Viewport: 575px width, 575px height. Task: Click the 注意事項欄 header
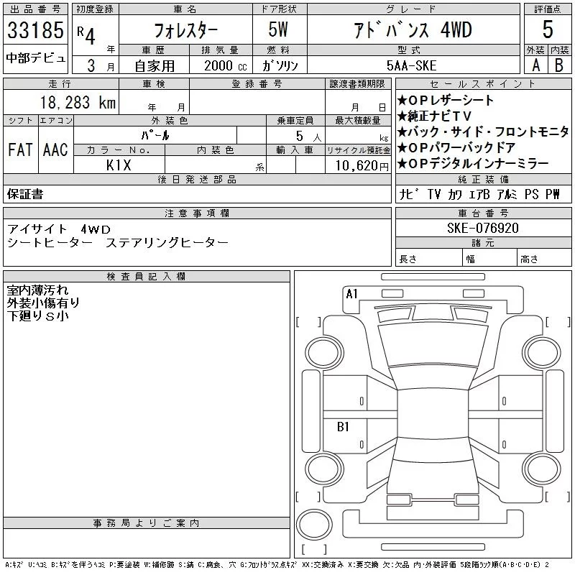[197, 213]
